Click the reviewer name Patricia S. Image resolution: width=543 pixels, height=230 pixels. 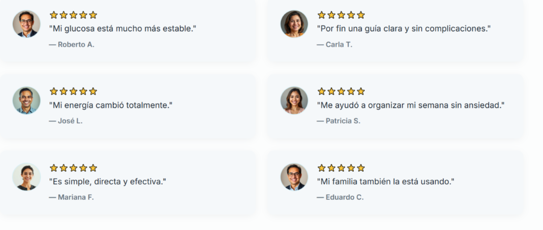point(338,121)
